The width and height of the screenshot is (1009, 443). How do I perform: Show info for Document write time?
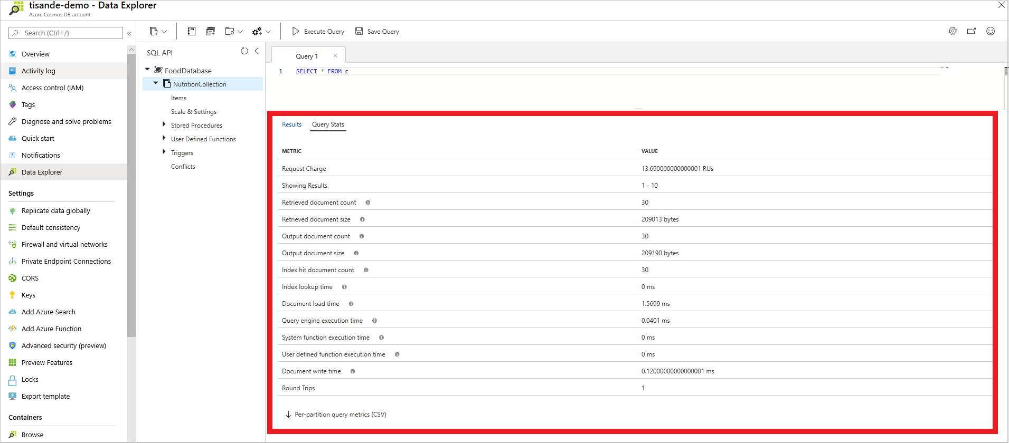point(353,371)
